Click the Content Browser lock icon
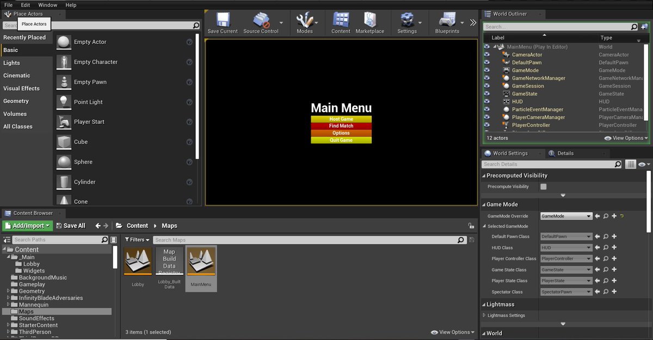The width and height of the screenshot is (653, 340). pyautogui.click(x=471, y=226)
